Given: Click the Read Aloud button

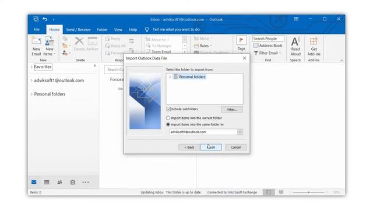Looking at the screenshot, I should click(x=295, y=47).
